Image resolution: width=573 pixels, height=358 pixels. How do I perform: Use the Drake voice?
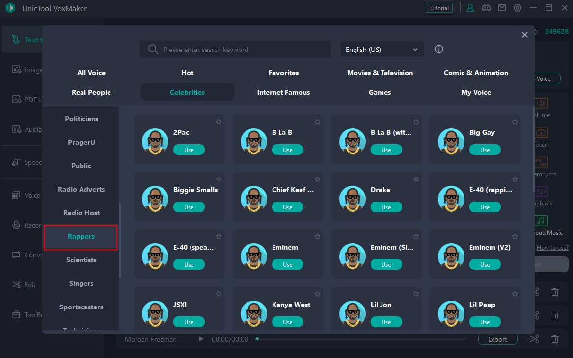point(386,207)
